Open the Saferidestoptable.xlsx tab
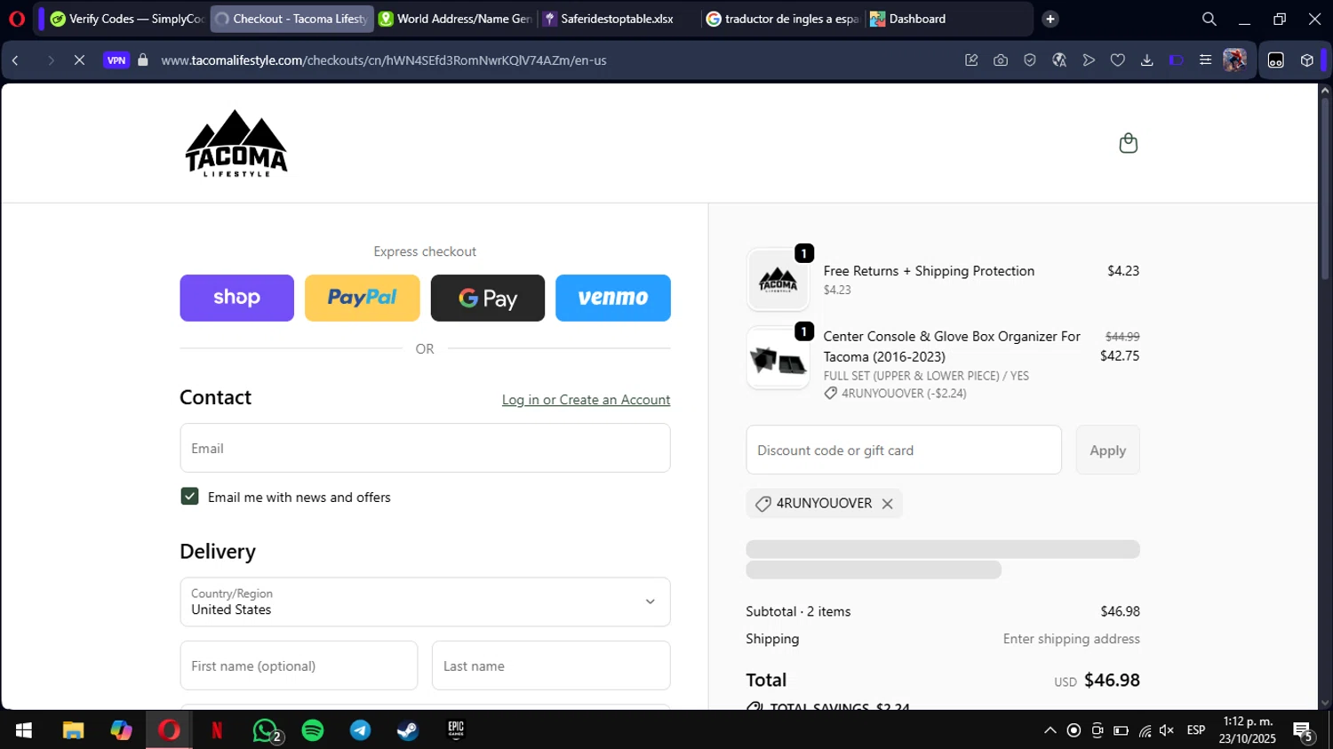 619,19
